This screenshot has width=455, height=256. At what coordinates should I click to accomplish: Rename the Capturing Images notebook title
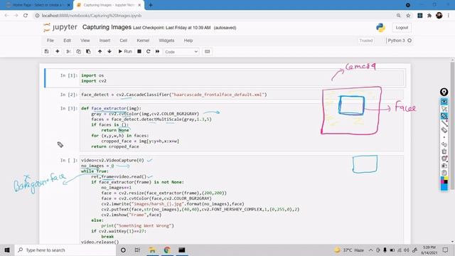pyautogui.click(x=107, y=27)
